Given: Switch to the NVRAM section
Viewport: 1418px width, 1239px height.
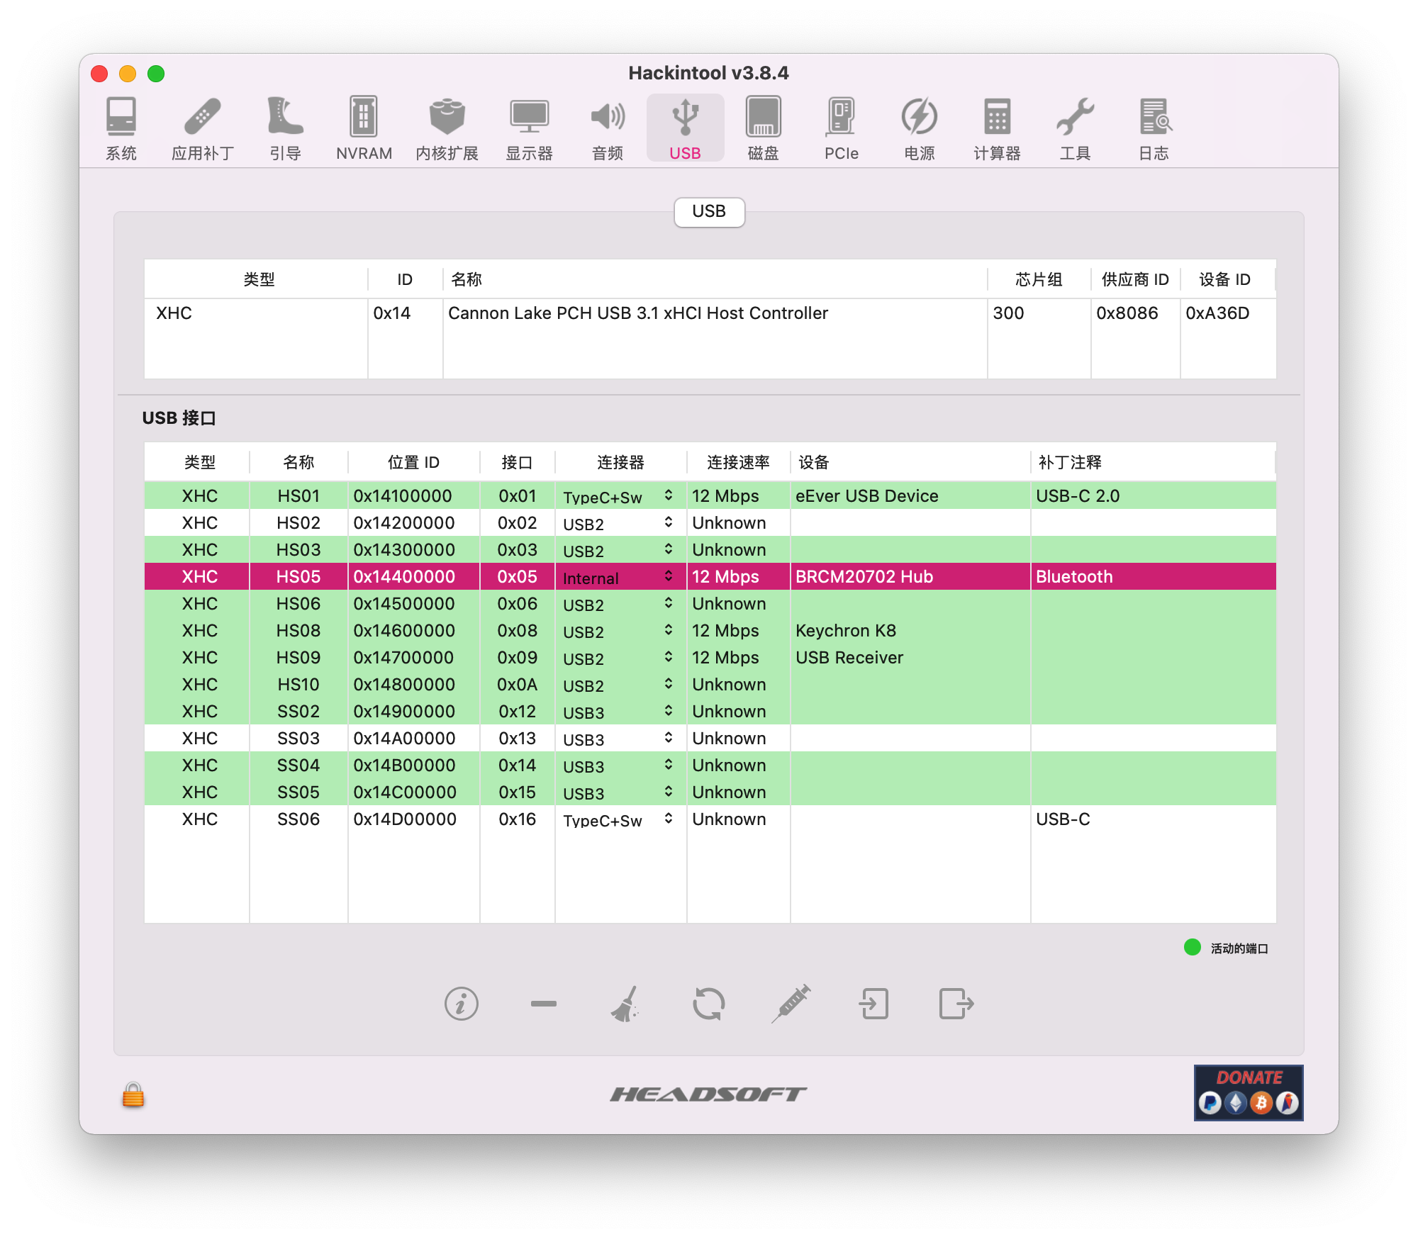Looking at the screenshot, I should click(364, 128).
